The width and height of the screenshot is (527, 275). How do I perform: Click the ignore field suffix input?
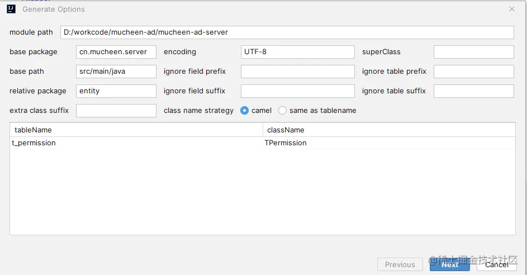pos(297,91)
